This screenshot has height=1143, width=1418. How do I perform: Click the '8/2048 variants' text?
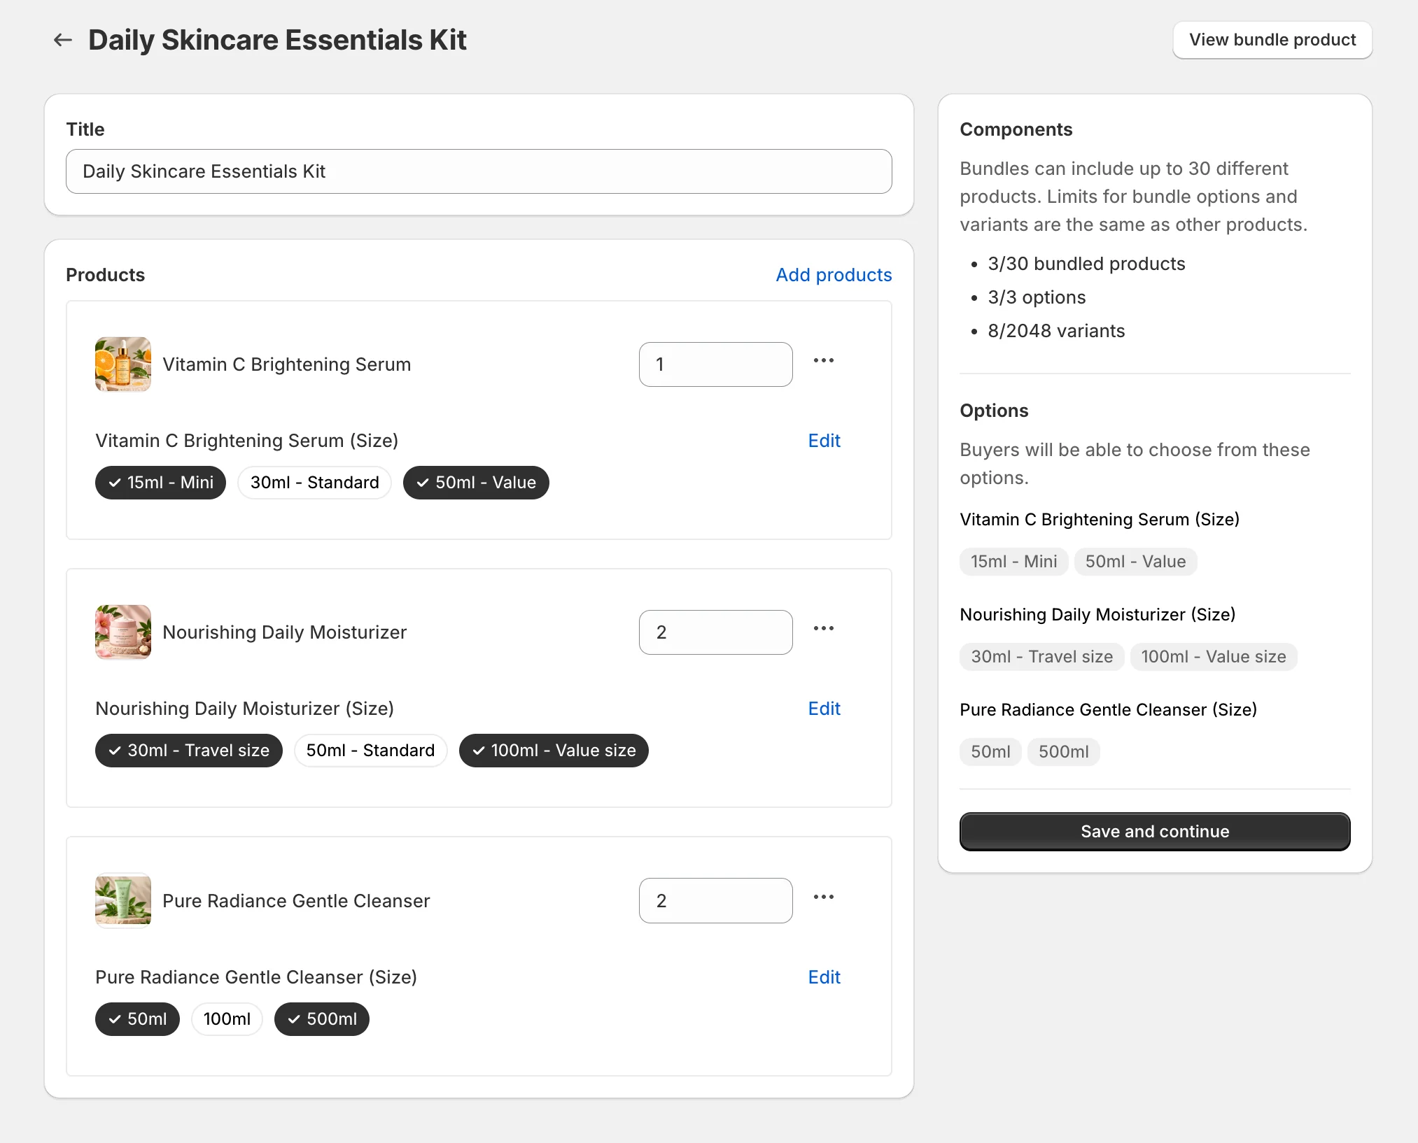(1056, 331)
